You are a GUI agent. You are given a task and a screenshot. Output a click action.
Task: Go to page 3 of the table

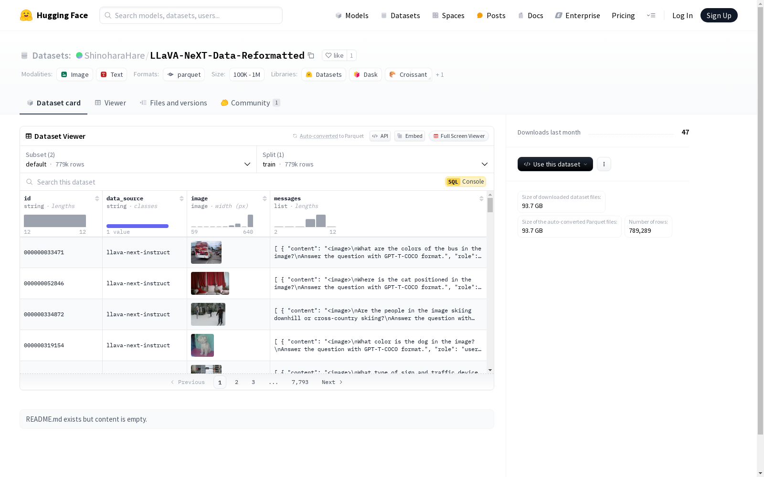point(253,382)
